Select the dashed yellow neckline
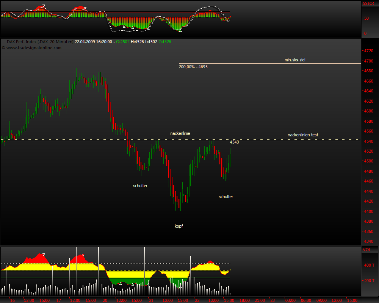The width and height of the screenshot is (379, 303). point(265,139)
